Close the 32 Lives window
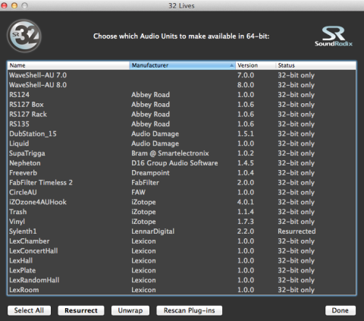This screenshot has width=364, height=321. [x=5, y=5]
